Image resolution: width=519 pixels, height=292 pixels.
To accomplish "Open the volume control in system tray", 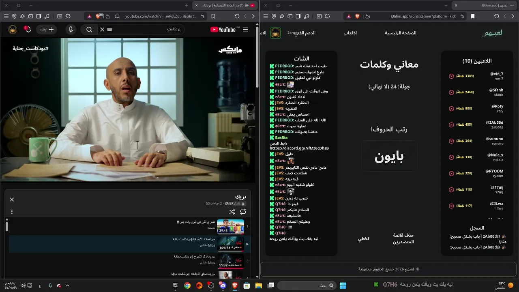I will point(23,286).
